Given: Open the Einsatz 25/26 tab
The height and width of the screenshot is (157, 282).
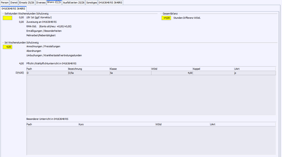Looking at the screenshot, I should click(27, 3).
